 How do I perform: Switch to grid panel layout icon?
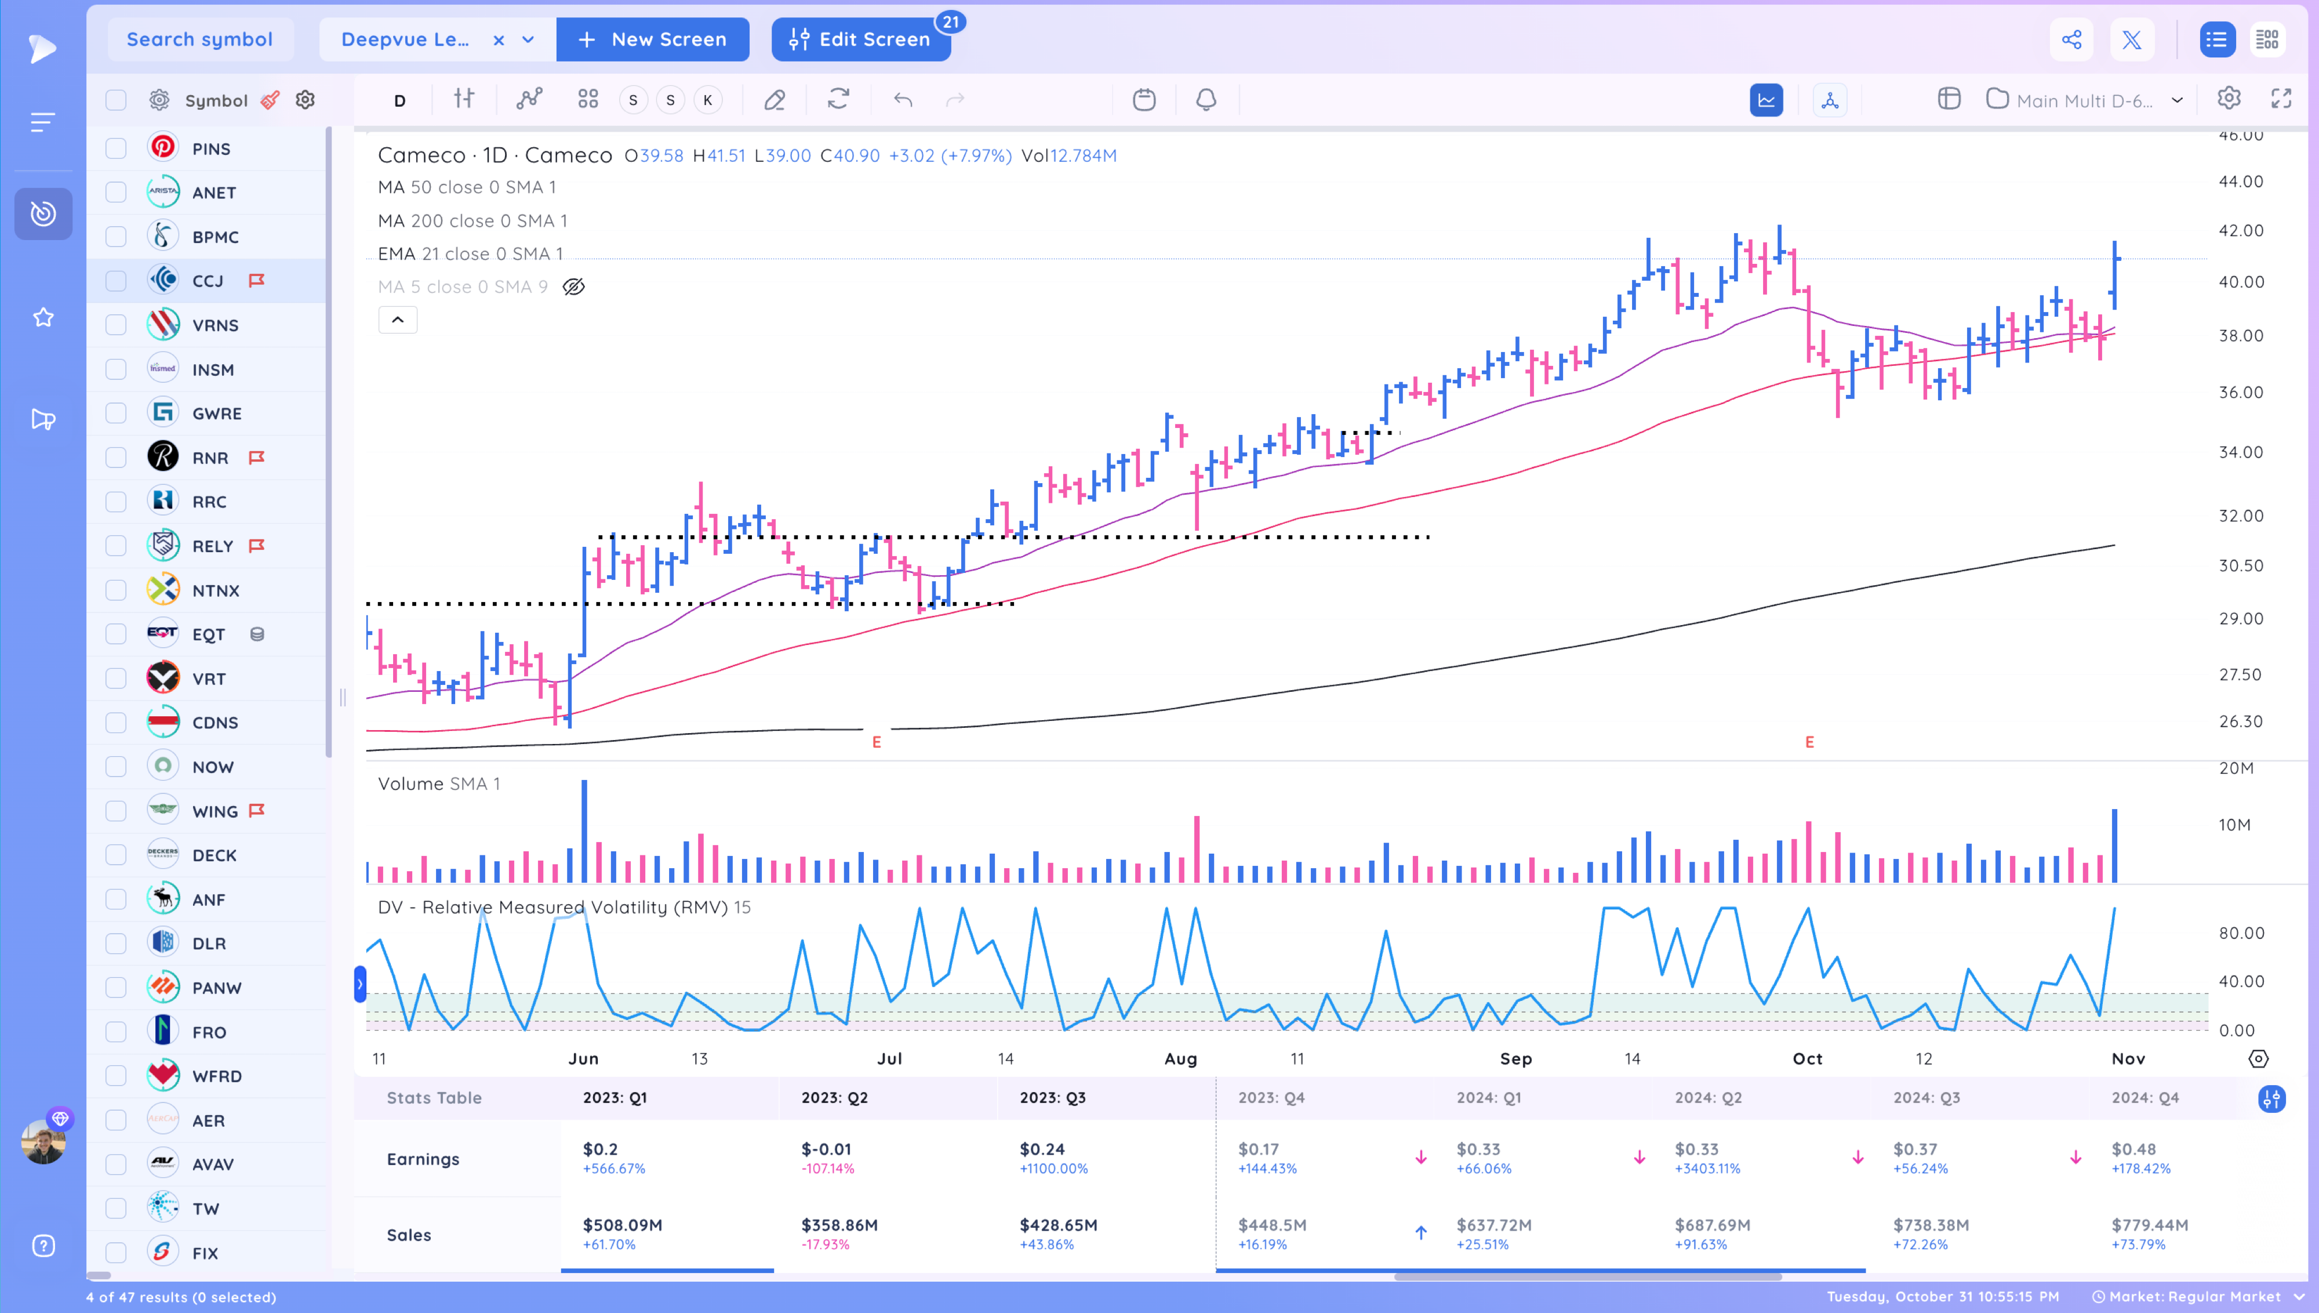pyautogui.click(x=2267, y=39)
